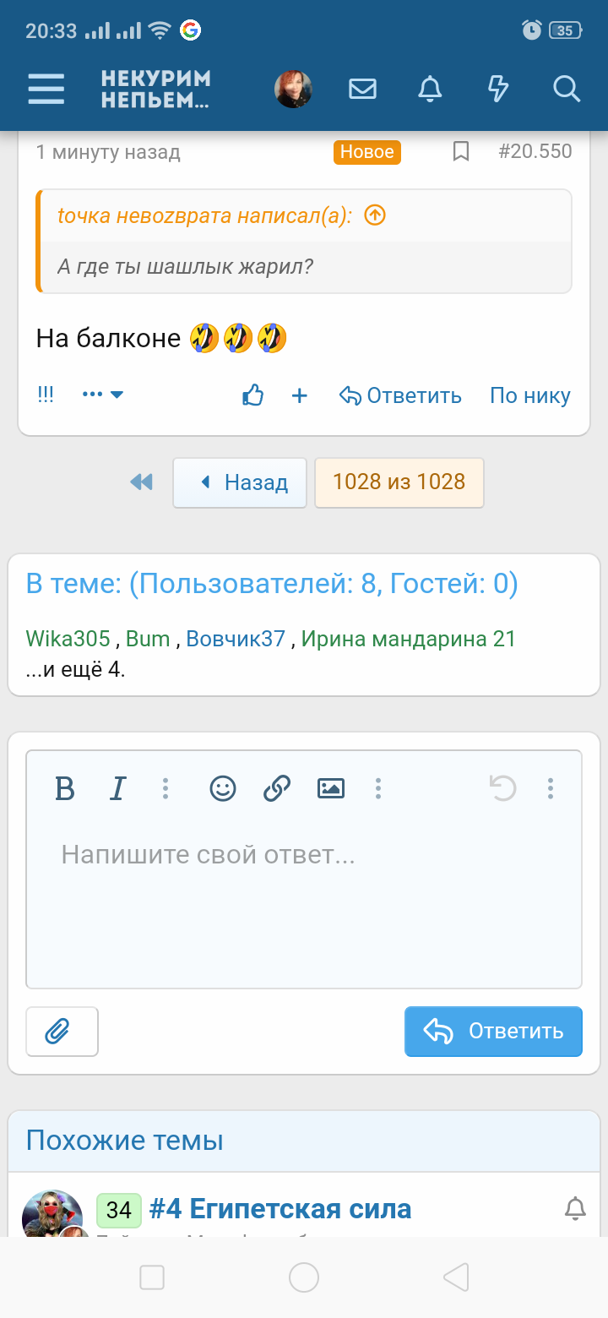The height and width of the screenshot is (1318, 608).
Task: Go to previous page with Назад
Action: point(240,482)
